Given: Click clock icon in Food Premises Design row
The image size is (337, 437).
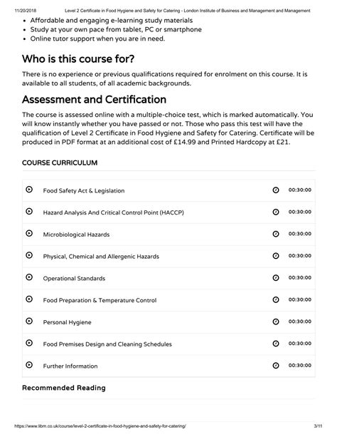Looking at the screenshot, I should point(276,344).
